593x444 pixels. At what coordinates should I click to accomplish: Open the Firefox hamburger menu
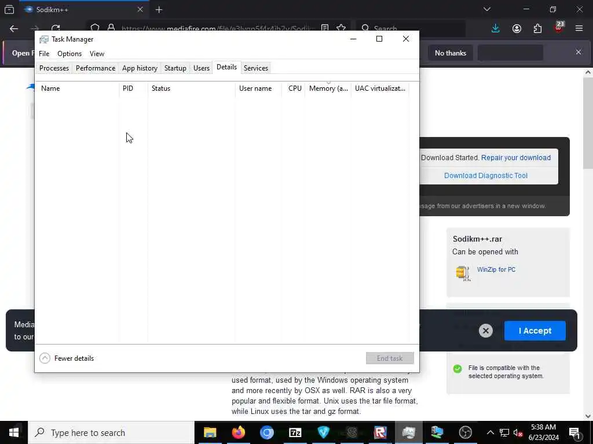(x=579, y=28)
